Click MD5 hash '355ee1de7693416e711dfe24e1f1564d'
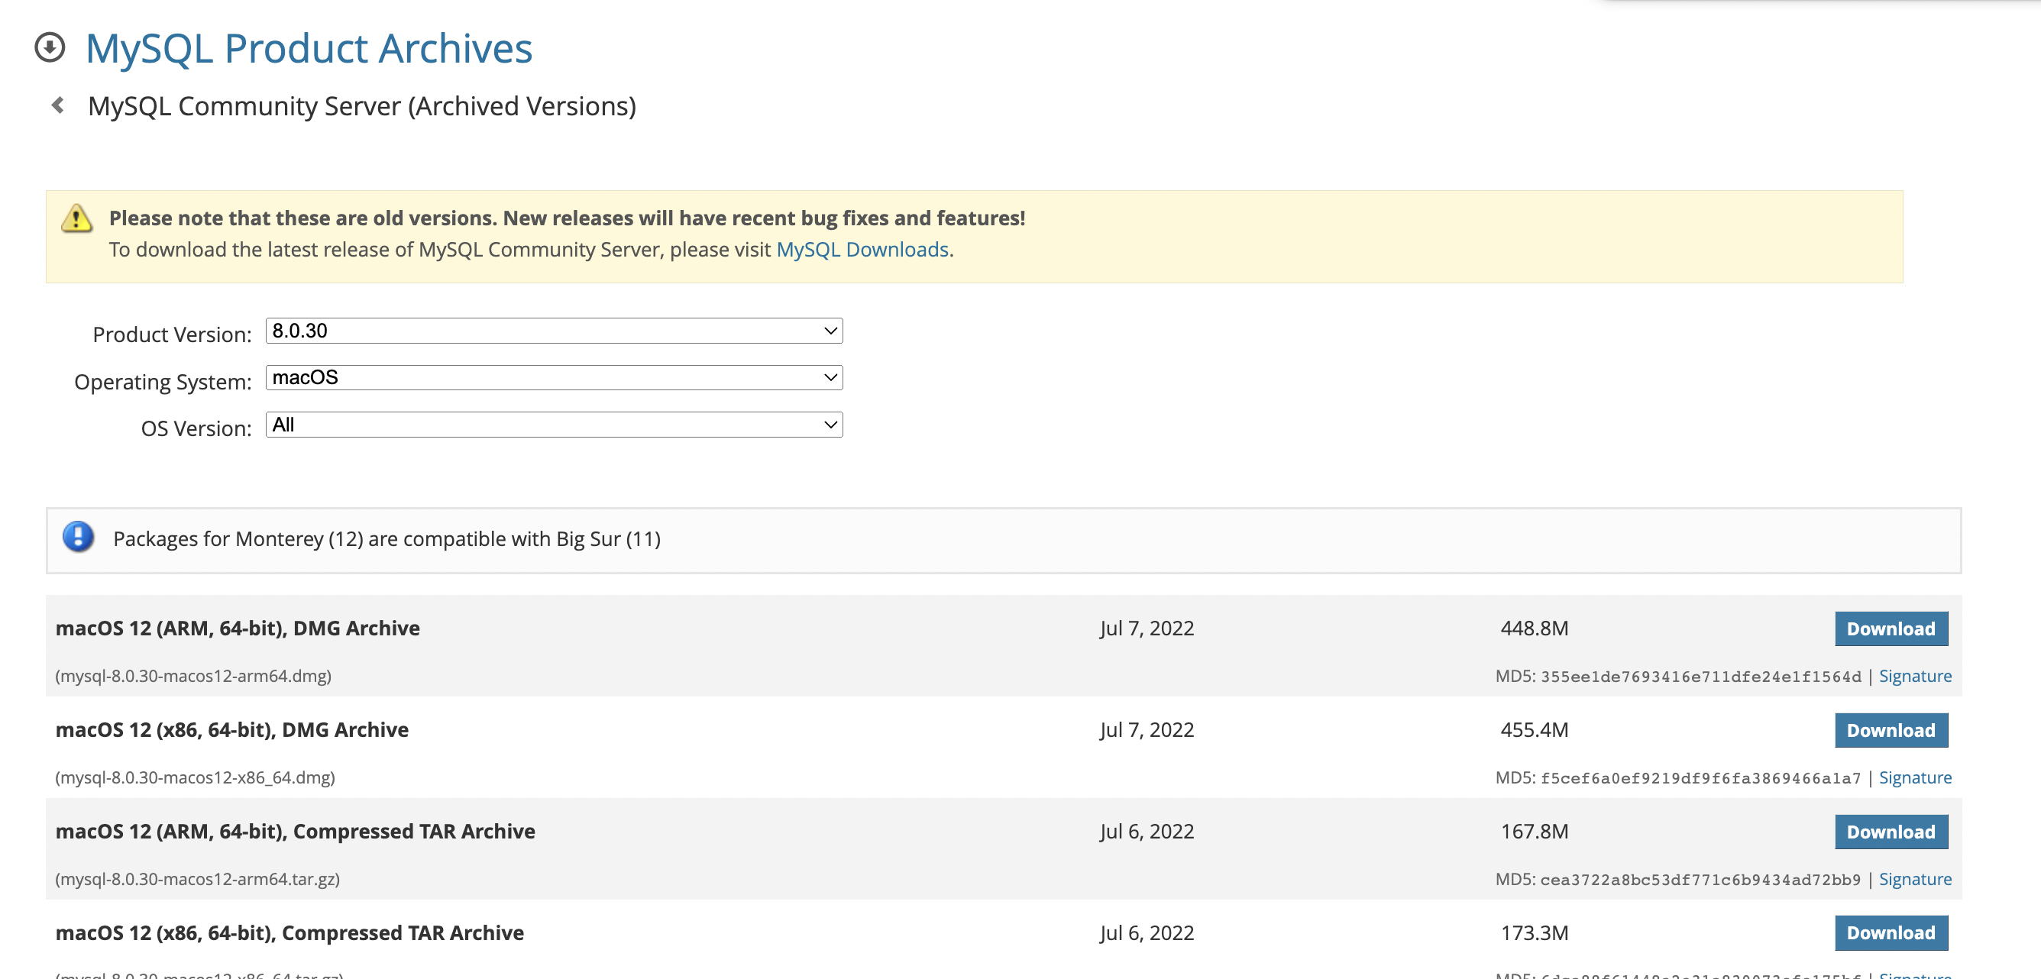The height and width of the screenshot is (979, 2041). pyautogui.click(x=1701, y=677)
